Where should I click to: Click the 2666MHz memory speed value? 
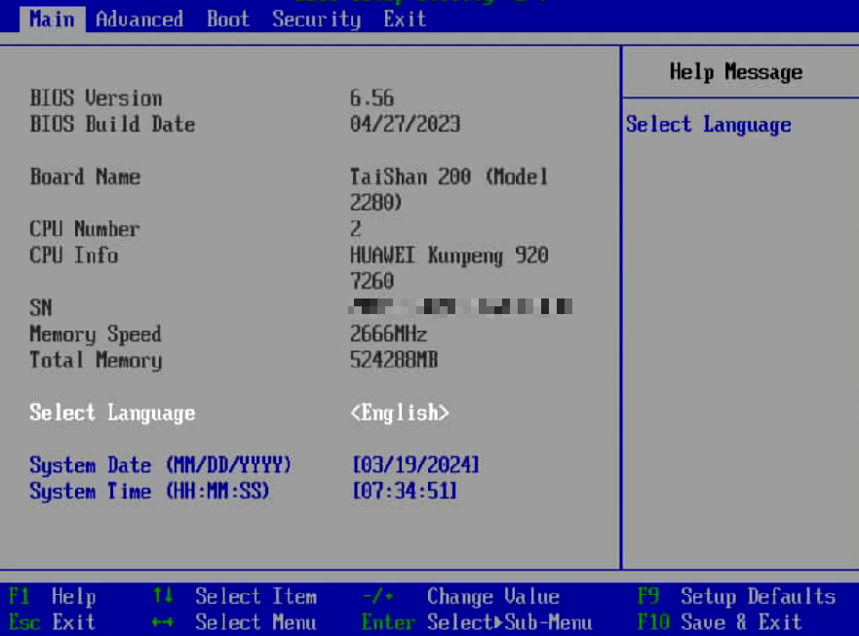click(388, 334)
